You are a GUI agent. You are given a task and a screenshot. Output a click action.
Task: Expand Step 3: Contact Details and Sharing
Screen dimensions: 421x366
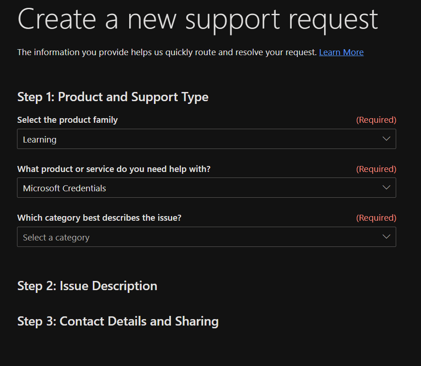tap(118, 321)
